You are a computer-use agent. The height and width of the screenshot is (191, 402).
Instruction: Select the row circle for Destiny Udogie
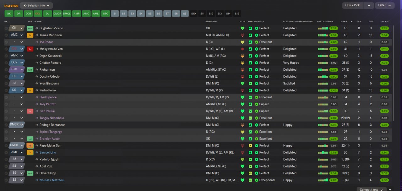click(6, 77)
